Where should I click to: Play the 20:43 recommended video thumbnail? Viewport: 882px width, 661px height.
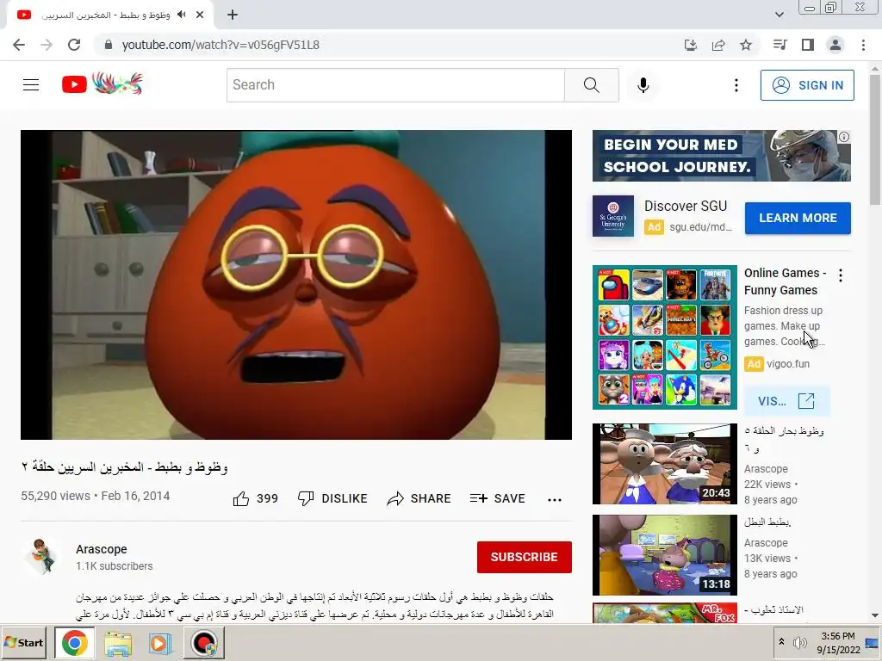(664, 464)
